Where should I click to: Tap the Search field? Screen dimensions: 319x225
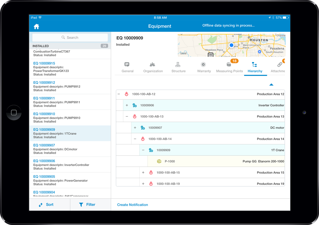pyautogui.click(x=70, y=38)
